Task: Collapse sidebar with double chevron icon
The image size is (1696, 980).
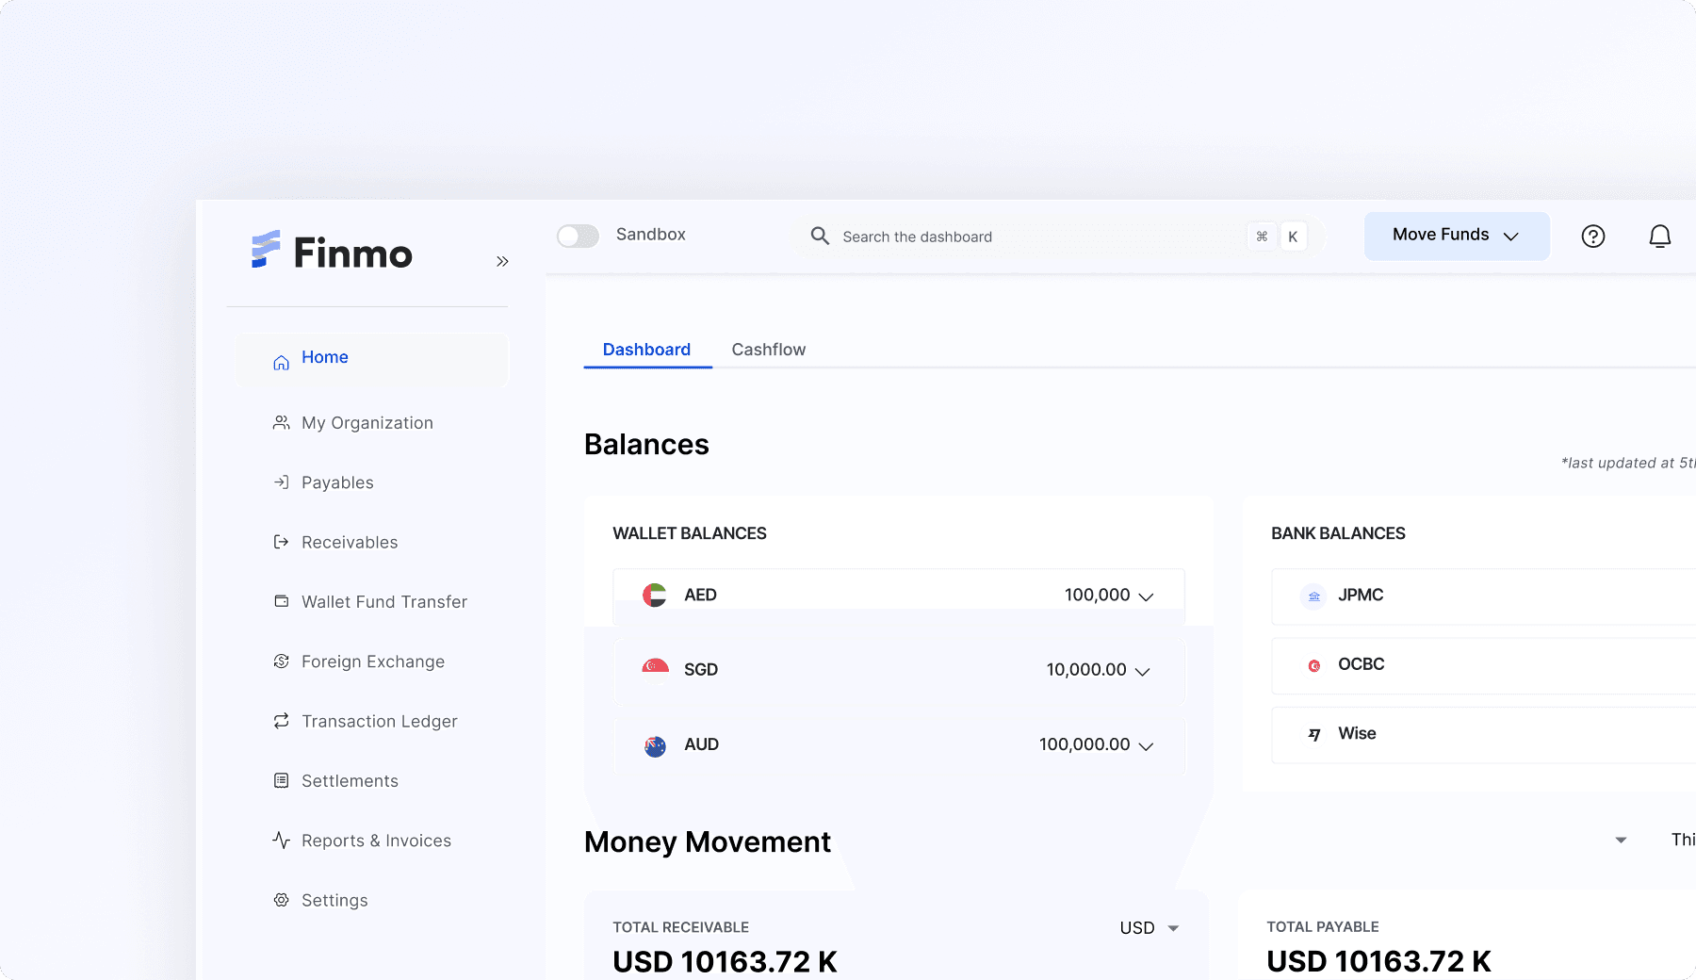Action: coord(502,261)
